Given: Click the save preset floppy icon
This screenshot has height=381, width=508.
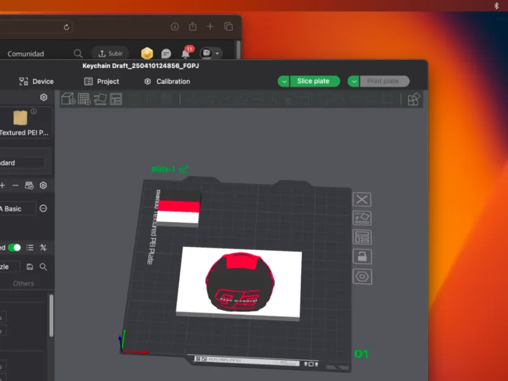Looking at the screenshot, I should (x=30, y=267).
